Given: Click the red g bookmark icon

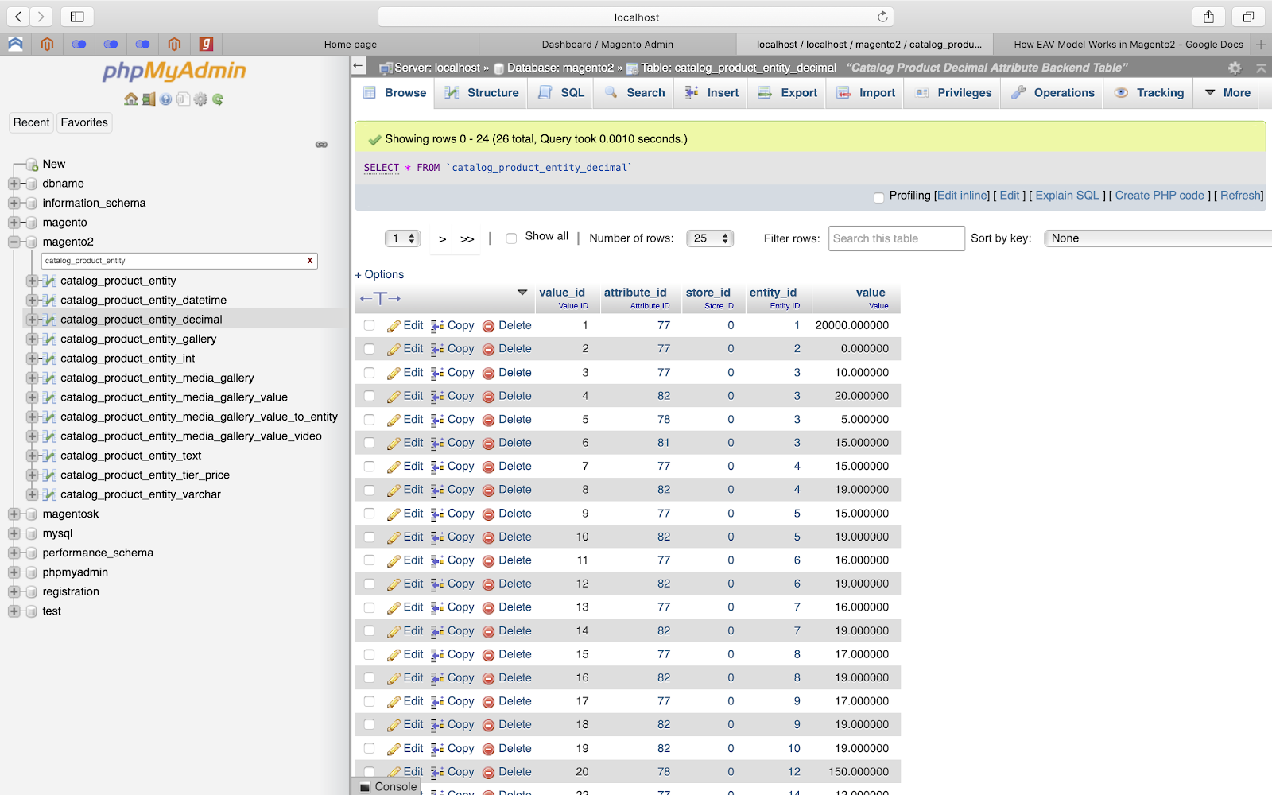Looking at the screenshot, I should point(206,45).
